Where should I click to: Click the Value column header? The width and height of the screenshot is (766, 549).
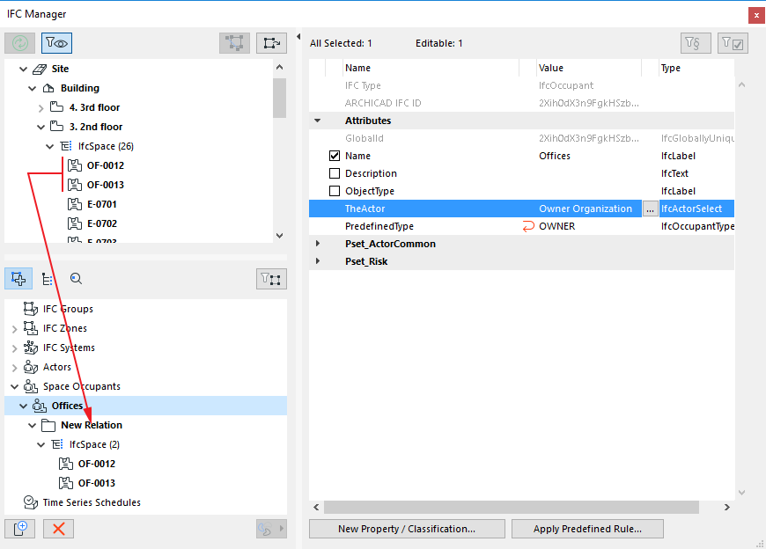[x=589, y=68]
